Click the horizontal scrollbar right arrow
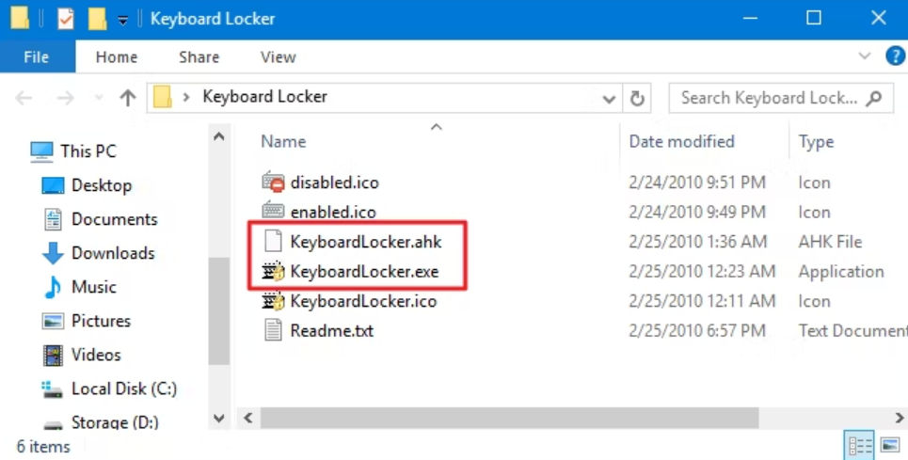Image resolution: width=908 pixels, height=460 pixels. tap(899, 417)
